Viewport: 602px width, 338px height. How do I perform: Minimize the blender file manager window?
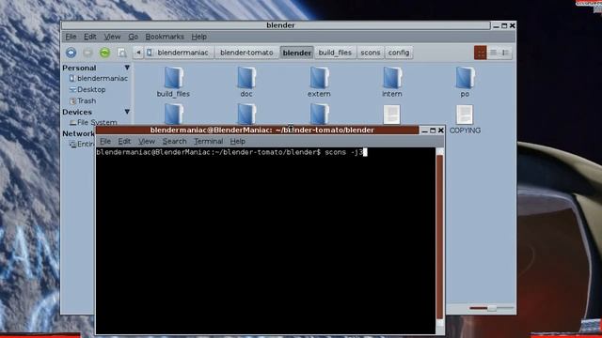click(x=496, y=25)
